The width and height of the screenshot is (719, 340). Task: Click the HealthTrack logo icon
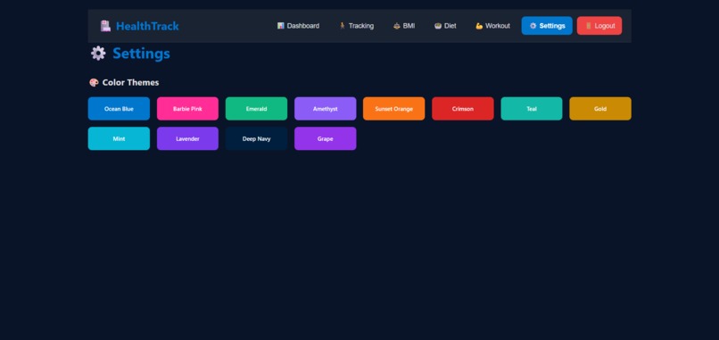click(x=105, y=26)
